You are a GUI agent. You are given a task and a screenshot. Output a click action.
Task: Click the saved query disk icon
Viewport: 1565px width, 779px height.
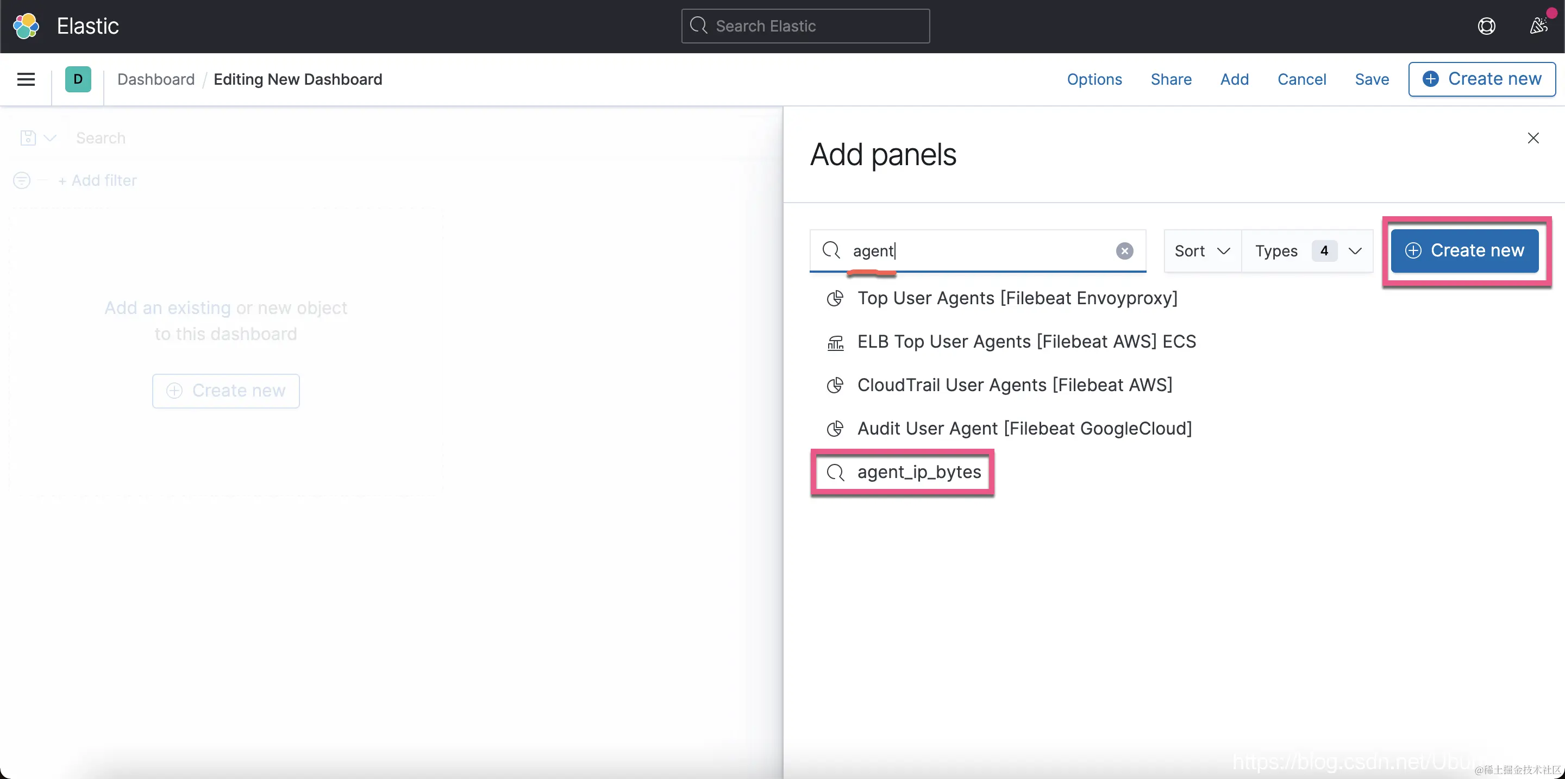pyautogui.click(x=28, y=139)
